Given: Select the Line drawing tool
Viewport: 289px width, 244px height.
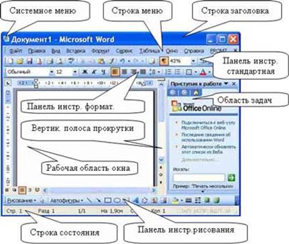Looking at the screenshot, I should click(89, 200).
